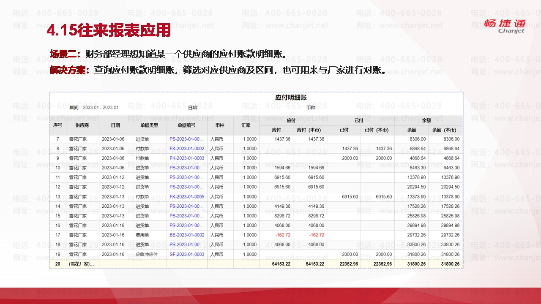Select row number 7 in 序号 column
541x304 pixels.
point(57,139)
